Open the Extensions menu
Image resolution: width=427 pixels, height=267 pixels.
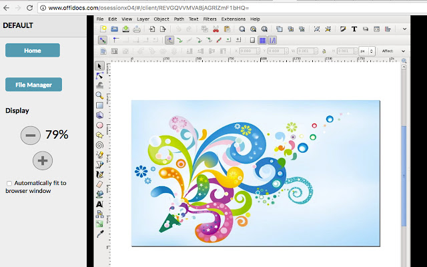point(234,19)
